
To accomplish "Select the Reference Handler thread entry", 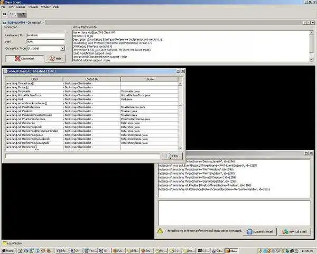I will (214, 189).
